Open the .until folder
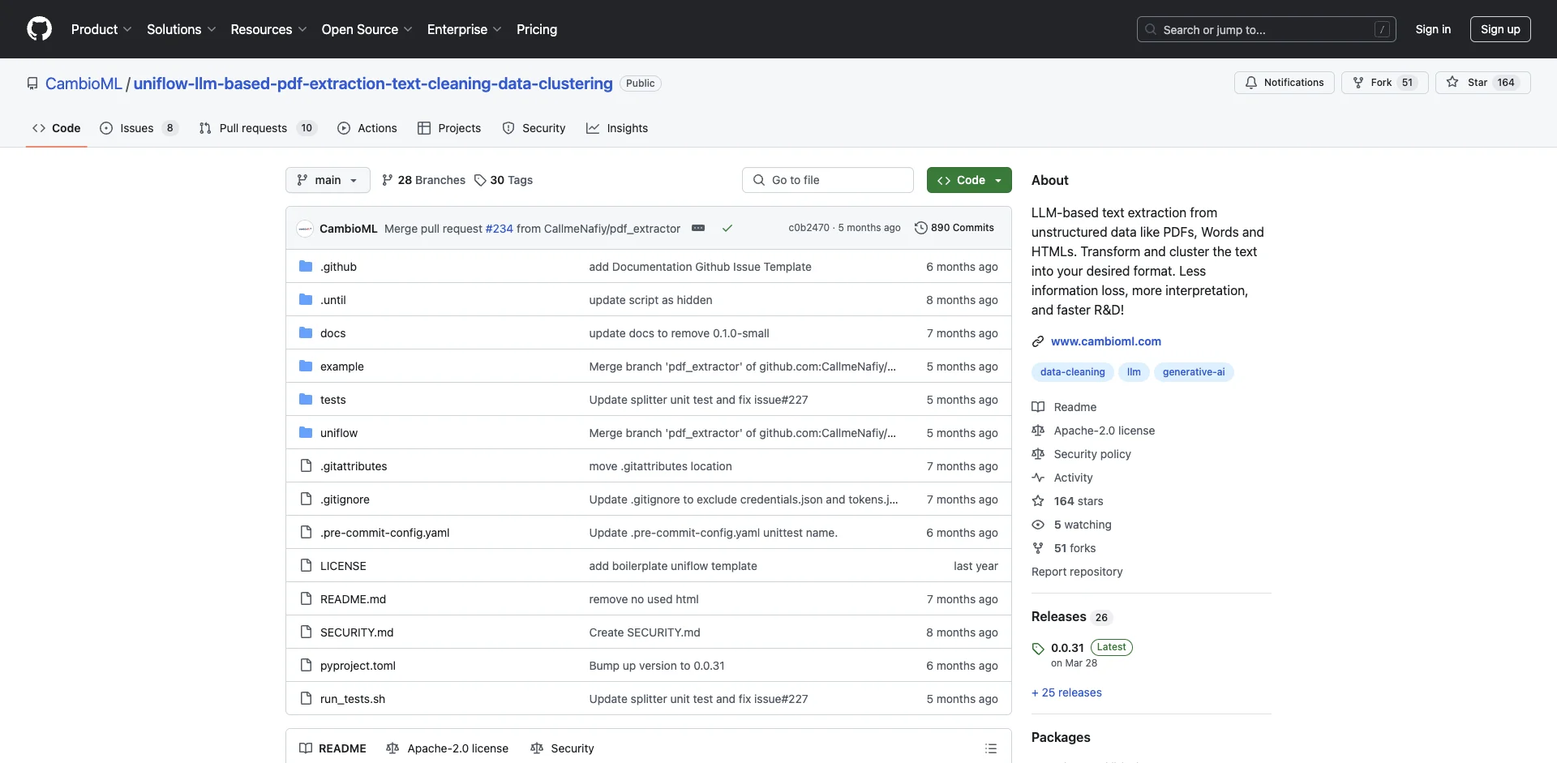The image size is (1557, 763). coord(332,300)
